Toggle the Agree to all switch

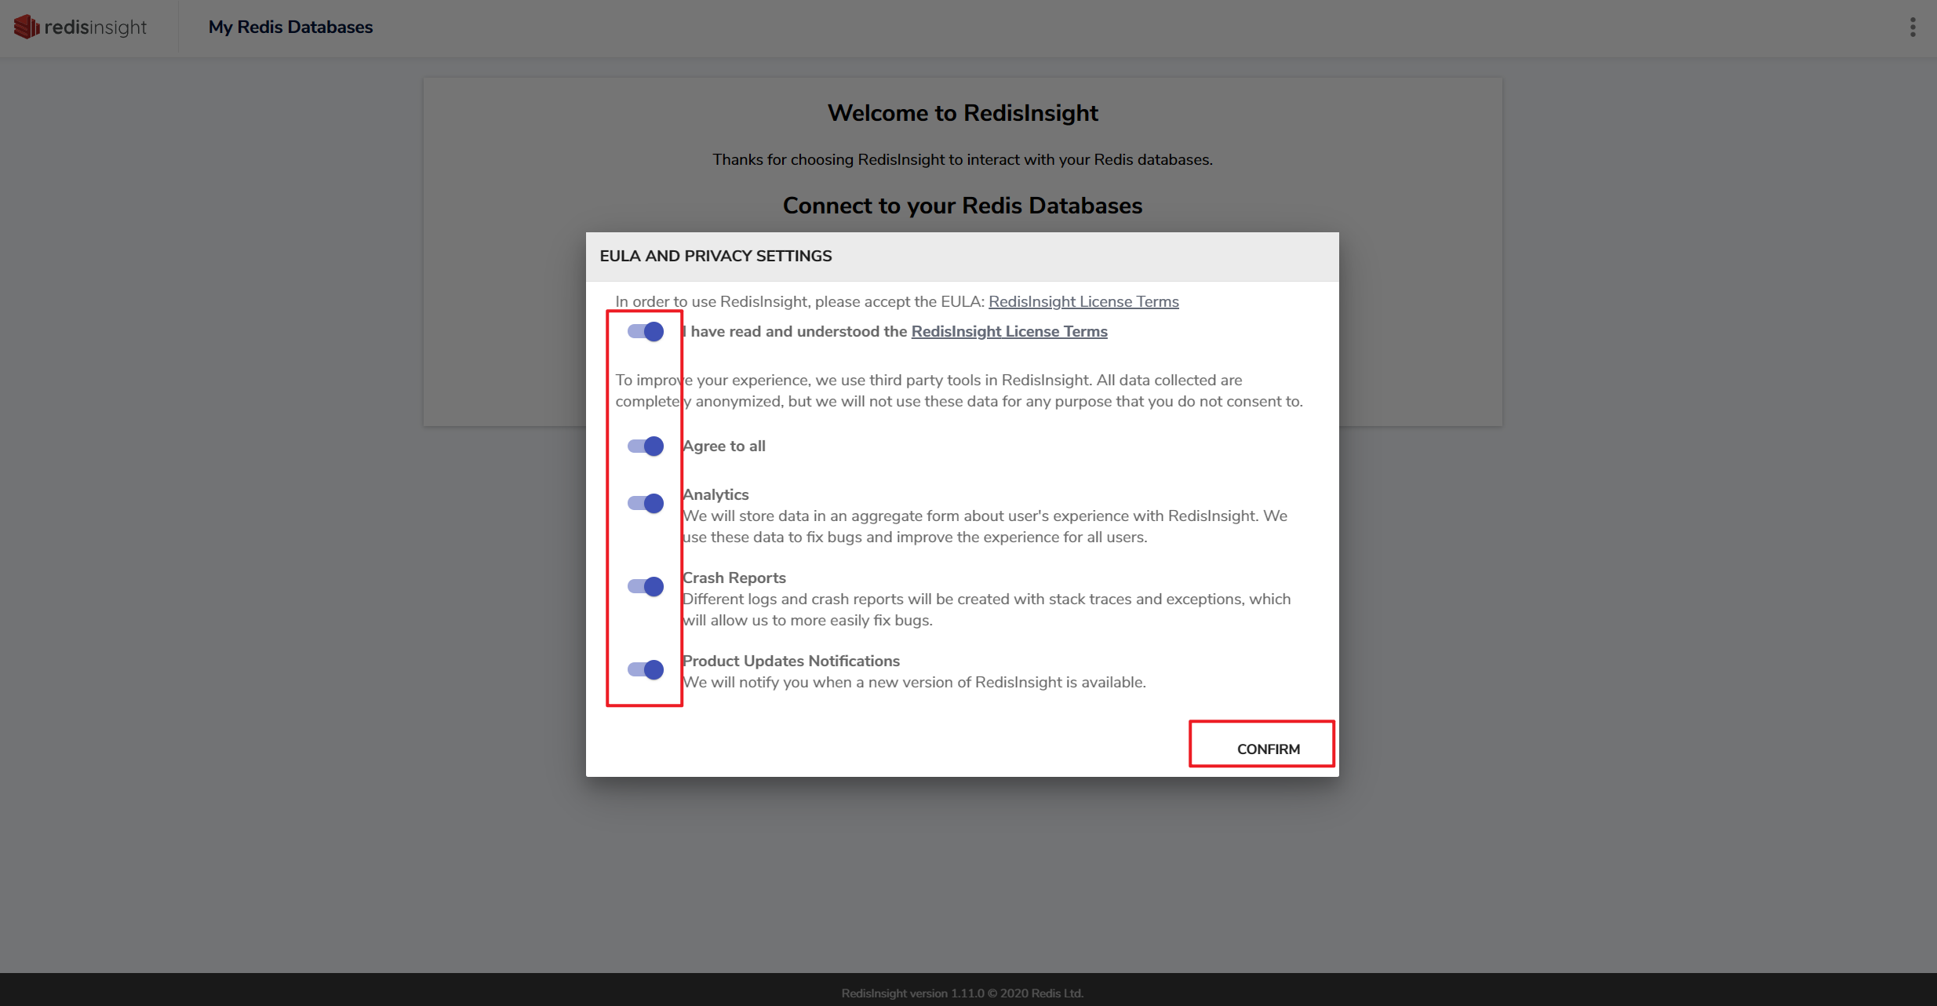646,447
